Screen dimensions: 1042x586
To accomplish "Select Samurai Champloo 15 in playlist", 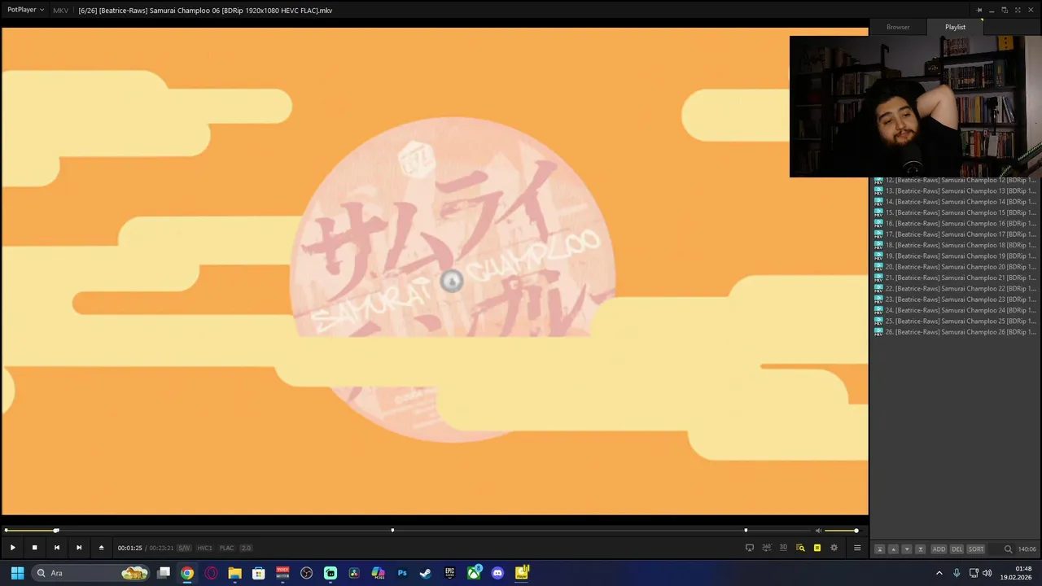I will point(954,212).
